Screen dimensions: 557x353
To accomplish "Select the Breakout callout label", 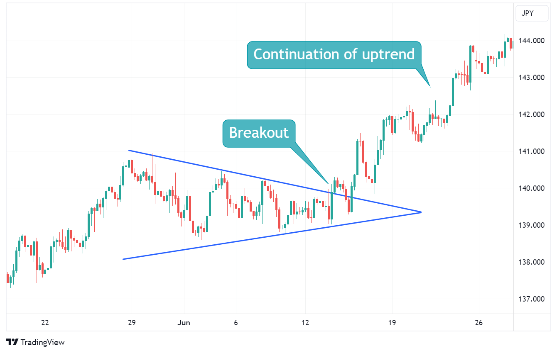I will (x=259, y=133).
